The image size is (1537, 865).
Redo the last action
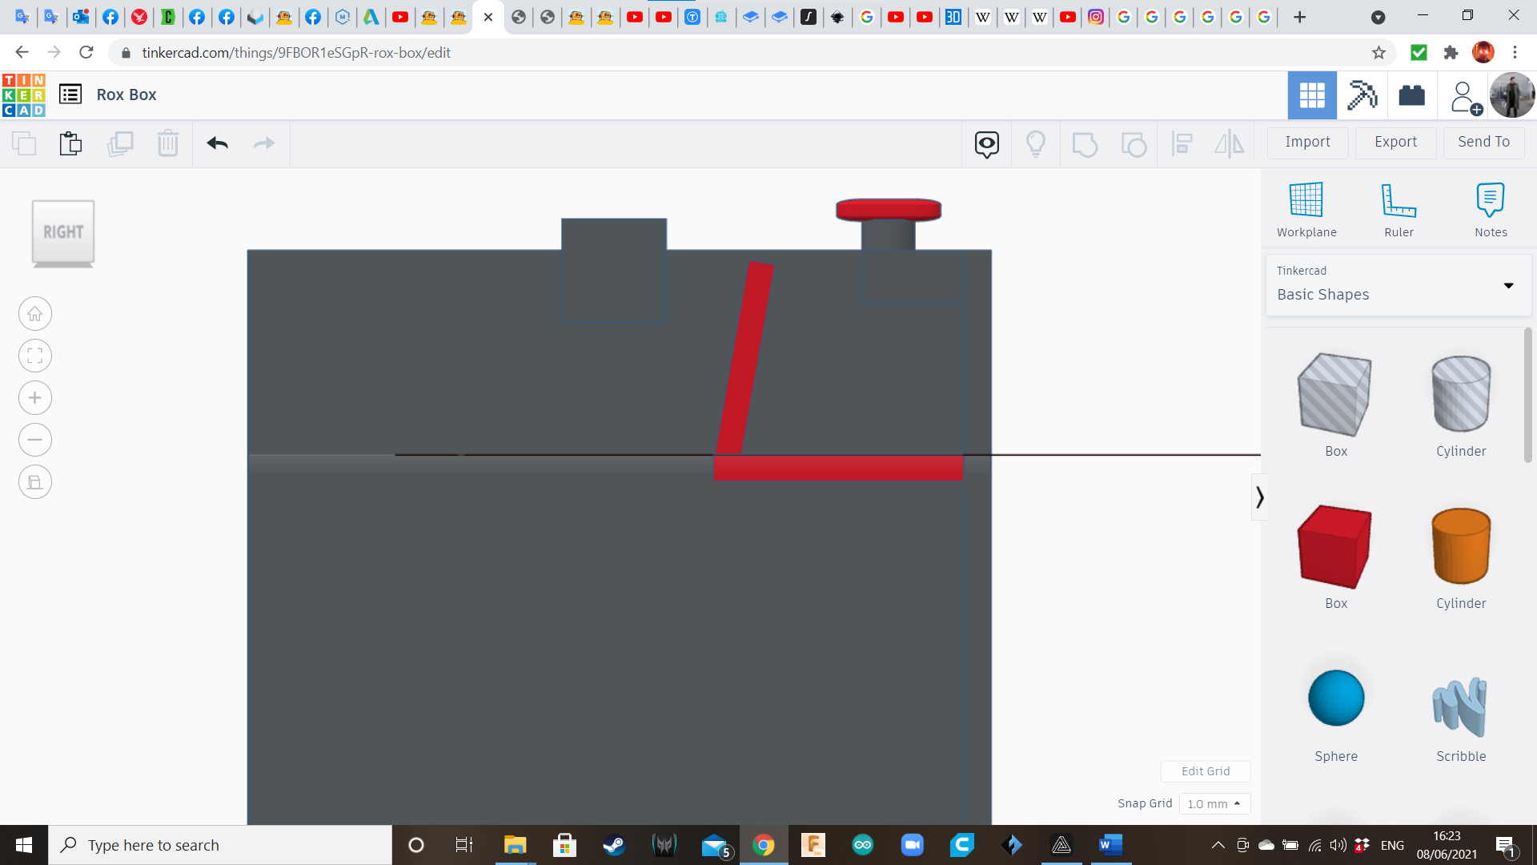tap(264, 143)
